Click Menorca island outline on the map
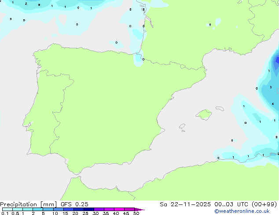Screen dimensions: 279x215 click(x=220, y=108)
